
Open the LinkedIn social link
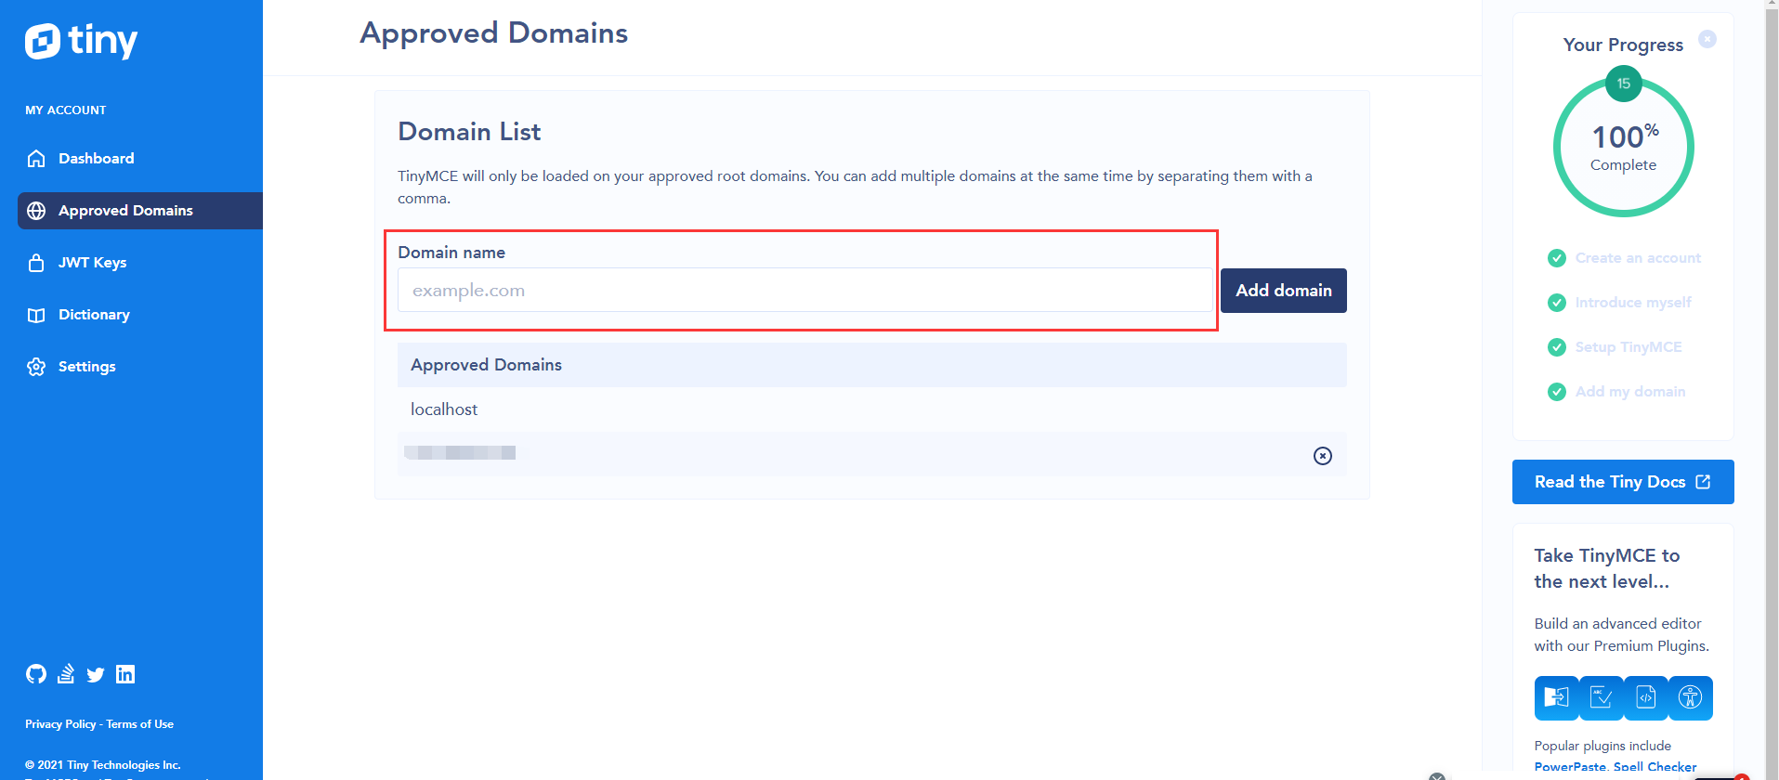click(x=125, y=674)
